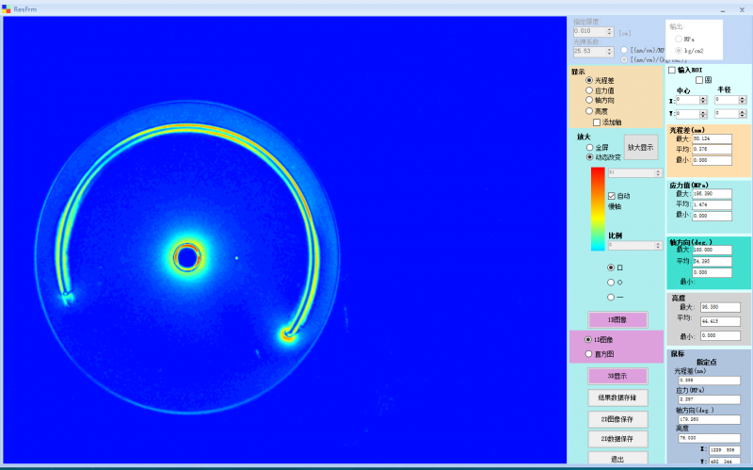Screen dimensions: 753x470
Task: Select the 光程差 display radio button
Action: (589, 81)
